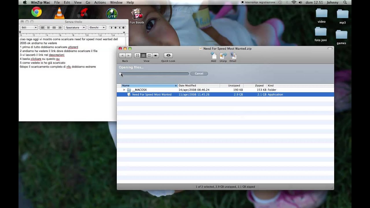
Task: Switch WinZip to icon grid view
Action: pyautogui.click(x=137, y=55)
